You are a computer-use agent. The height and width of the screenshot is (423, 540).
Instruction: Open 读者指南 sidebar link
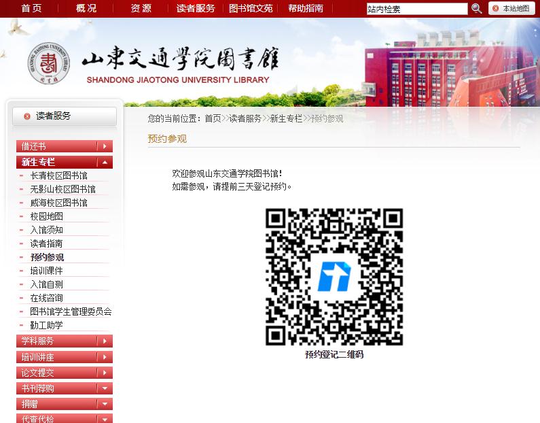[x=46, y=243]
